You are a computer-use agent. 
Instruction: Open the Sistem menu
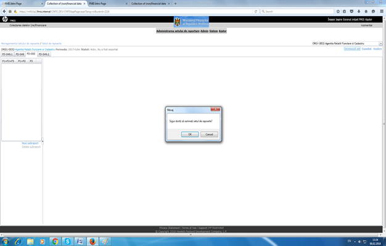click(x=213, y=31)
